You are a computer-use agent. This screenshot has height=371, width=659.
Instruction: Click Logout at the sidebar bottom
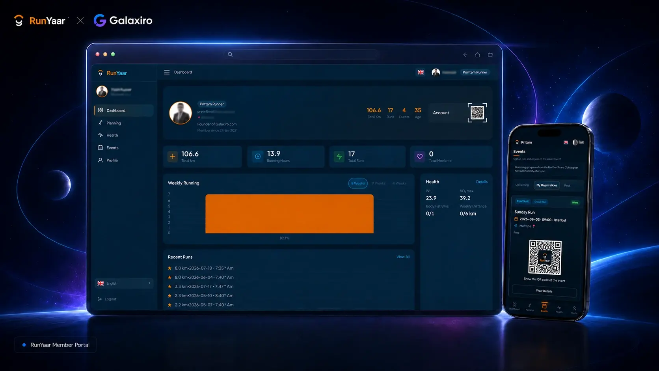[x=107, y=299]
